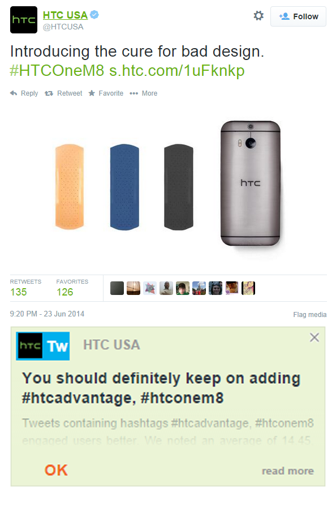Open the More ellipsis menu
The width and height of the screenshot is (336, 505).
pos(133,93)
